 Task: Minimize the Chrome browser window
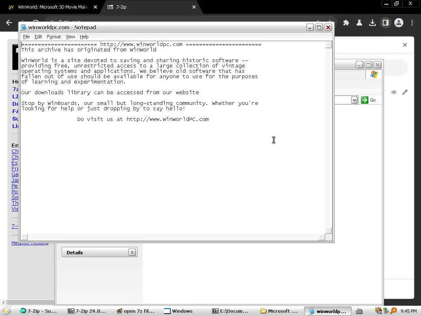(x=386, y=4)
